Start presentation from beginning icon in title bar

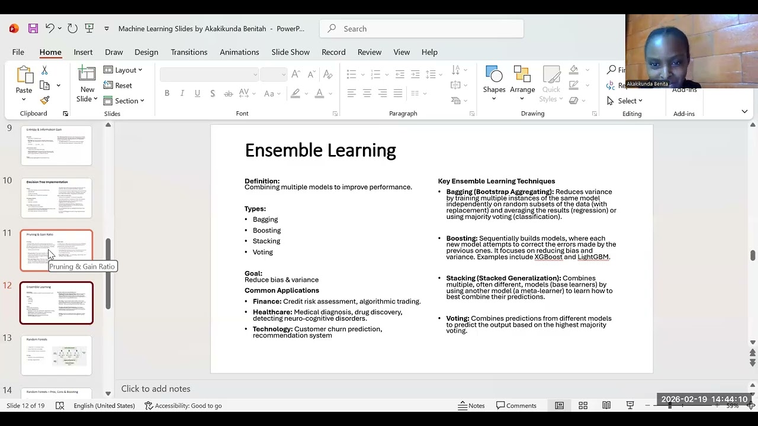click(x=89, y=28)
